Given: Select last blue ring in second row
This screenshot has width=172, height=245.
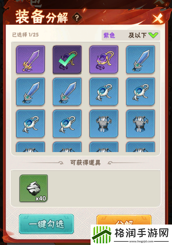Looking at the screenshot, I should tap(140, 92).
